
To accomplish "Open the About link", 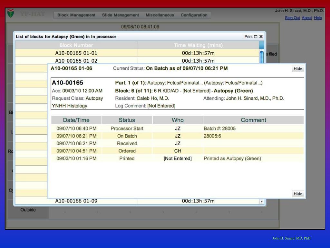I will pyautogui.click(x=307, y=18).
